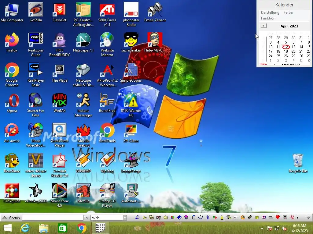
Task: Click the April 2023 month title
Action: coord(289,26)
